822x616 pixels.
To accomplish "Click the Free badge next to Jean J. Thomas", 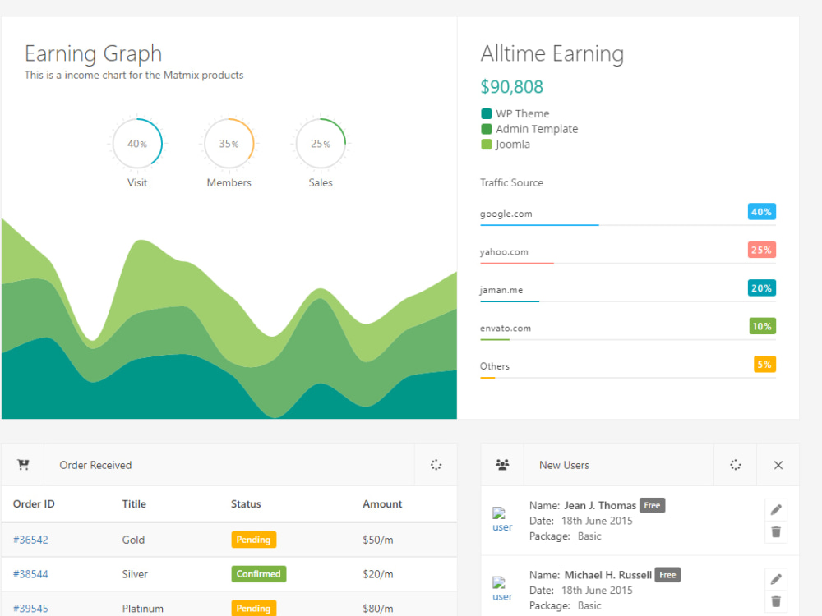I will point(652,505).
